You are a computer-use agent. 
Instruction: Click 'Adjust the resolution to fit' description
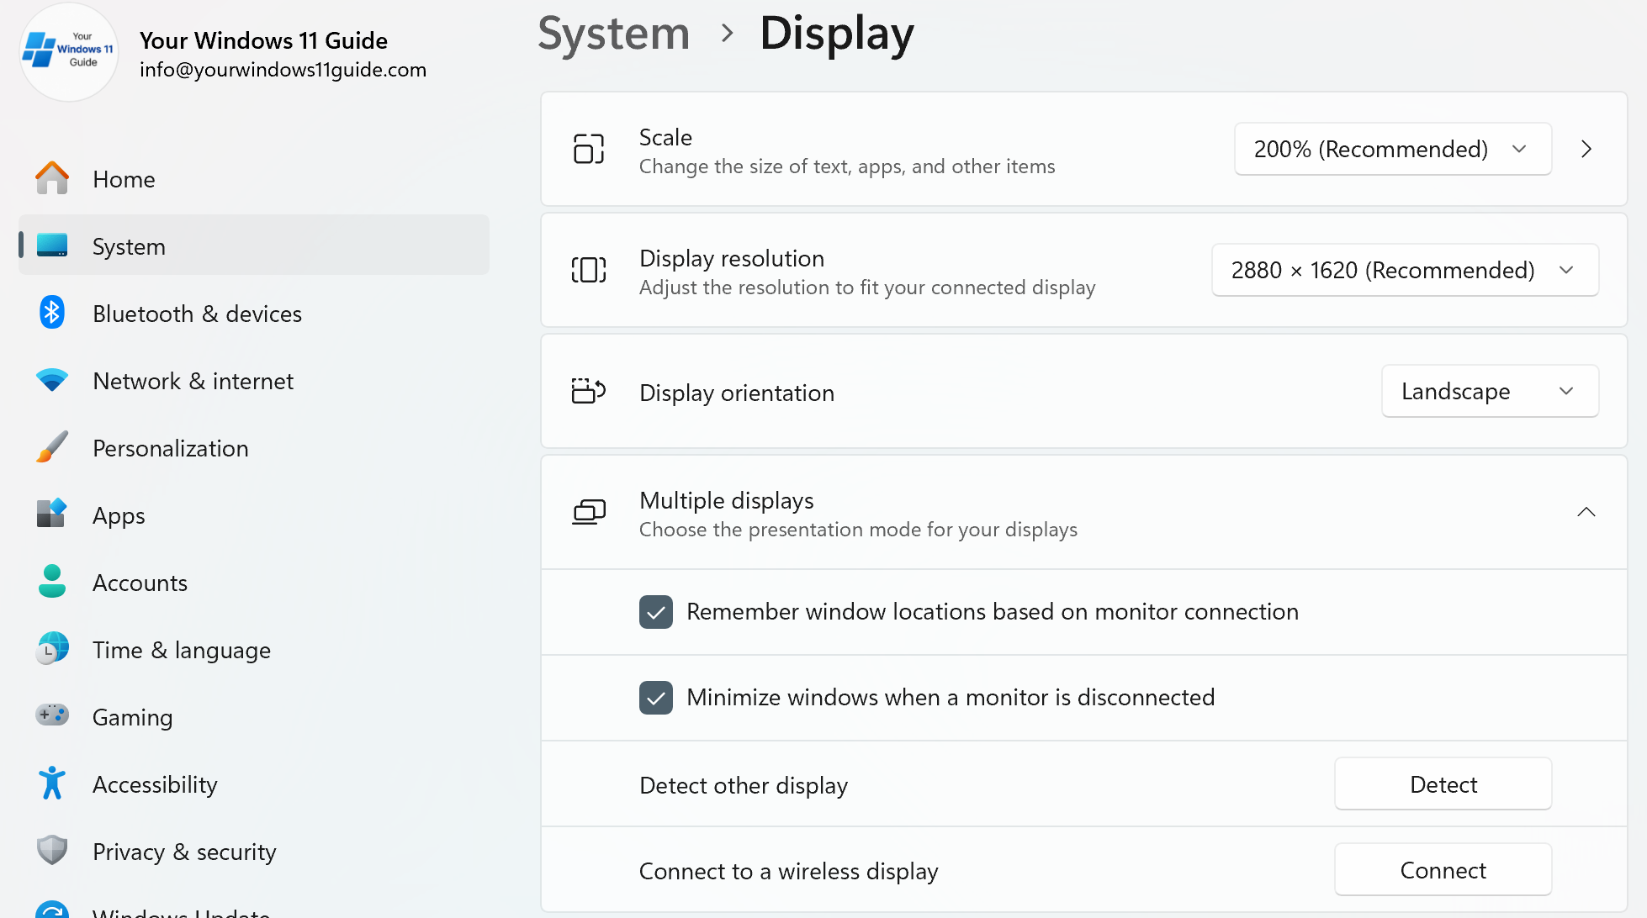coord(867,288)
